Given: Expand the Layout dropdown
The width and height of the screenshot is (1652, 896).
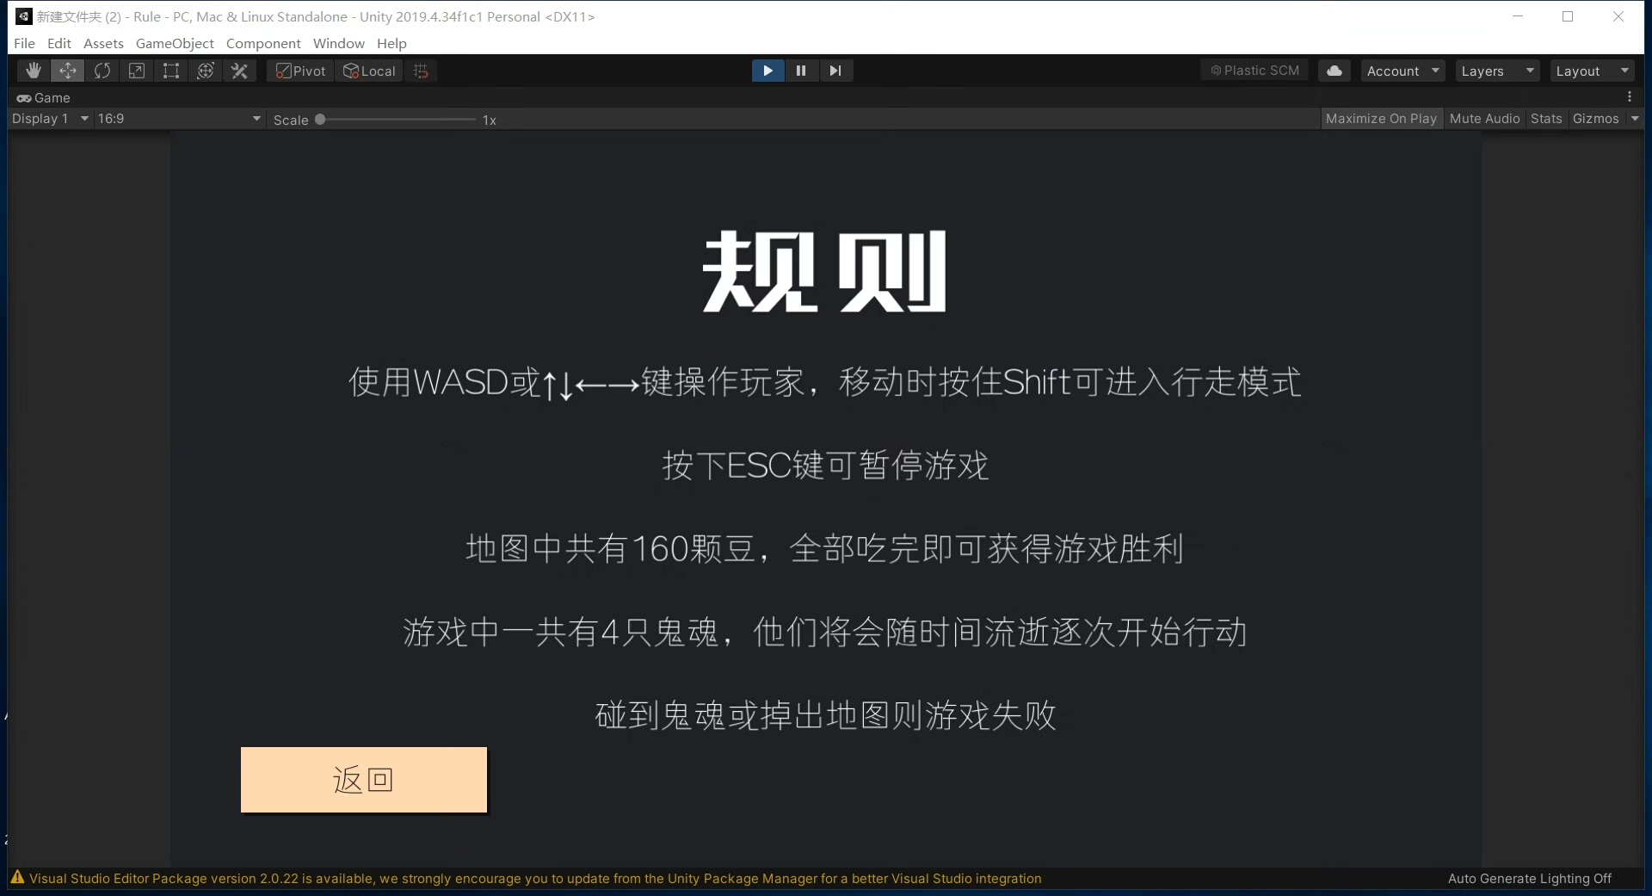Looking at the screenshot, I should tap(1593, 71).
